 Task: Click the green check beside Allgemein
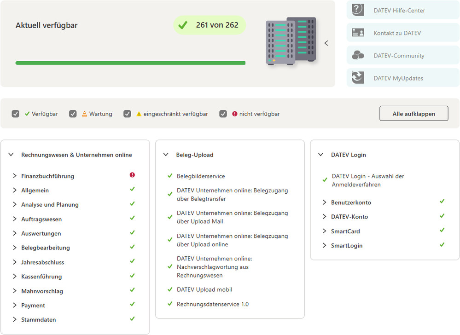(132, 189)
